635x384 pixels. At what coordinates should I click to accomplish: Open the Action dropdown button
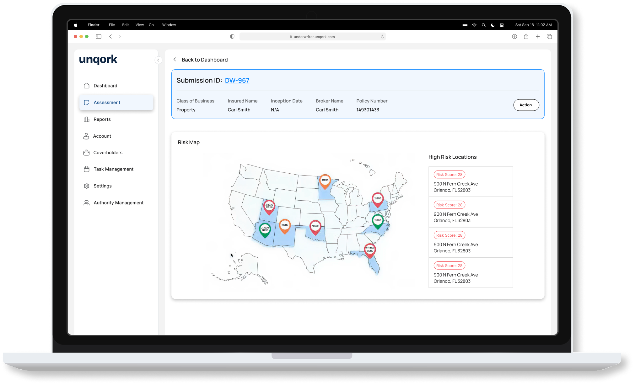point(526,105)
